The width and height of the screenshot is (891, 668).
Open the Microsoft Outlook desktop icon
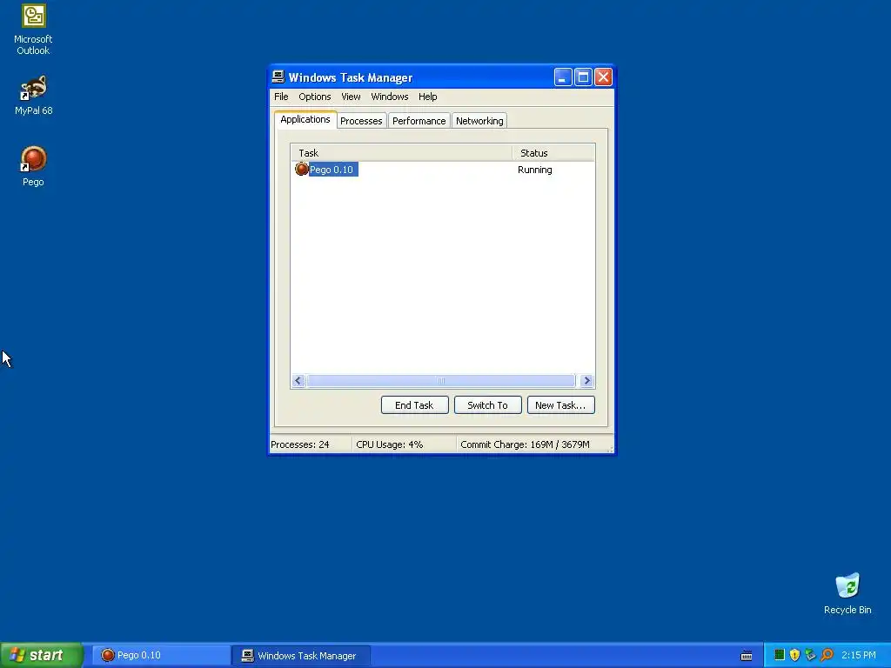33,30
